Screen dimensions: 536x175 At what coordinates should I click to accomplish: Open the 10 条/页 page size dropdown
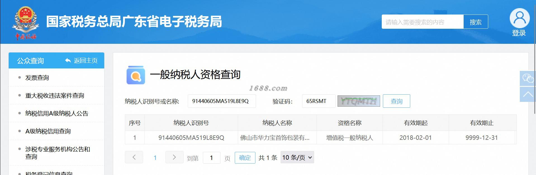297,157
